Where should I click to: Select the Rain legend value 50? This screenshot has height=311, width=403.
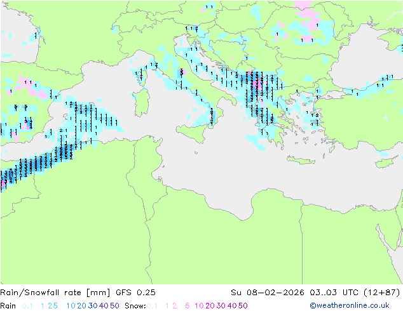click(114, 306)
